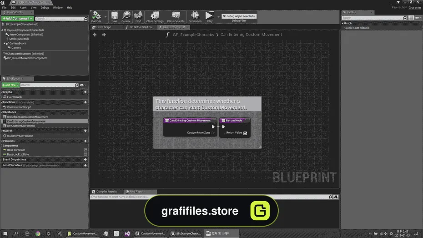Screen dimensions: 423x238
Task: Switch to On Before Start Cu tab
Action: pyautogui.click(x=141, y=27)
